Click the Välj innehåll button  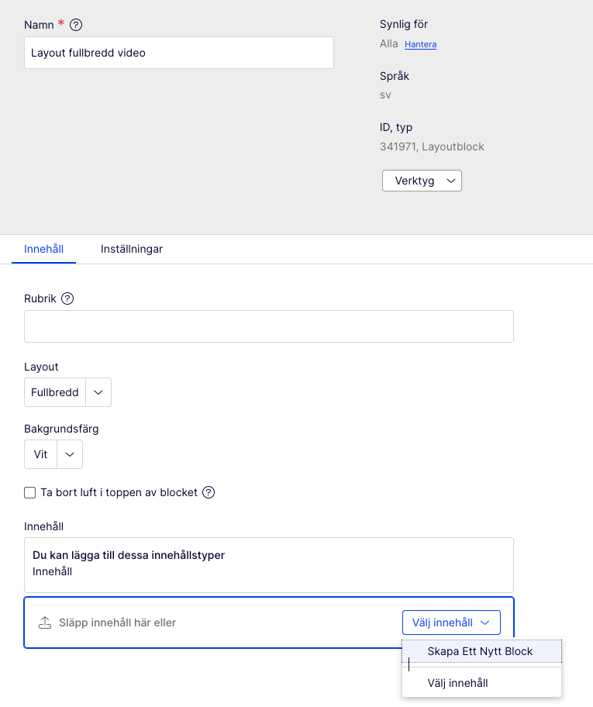451,623
